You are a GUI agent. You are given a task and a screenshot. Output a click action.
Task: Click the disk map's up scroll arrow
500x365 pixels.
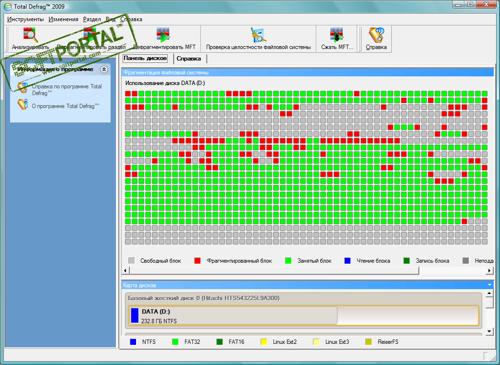489,292
